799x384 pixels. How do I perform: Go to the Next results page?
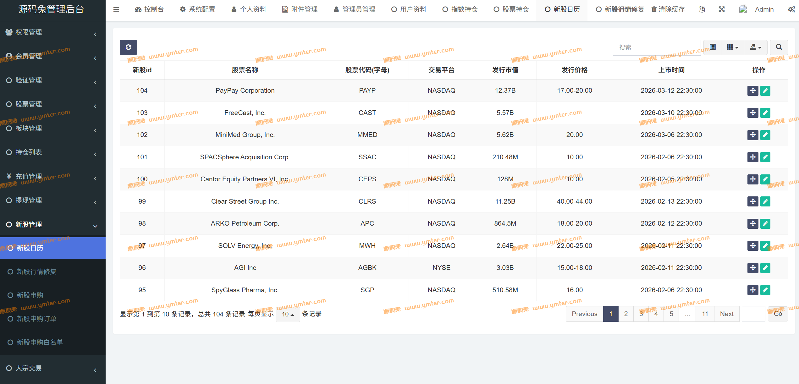(727, 314)
